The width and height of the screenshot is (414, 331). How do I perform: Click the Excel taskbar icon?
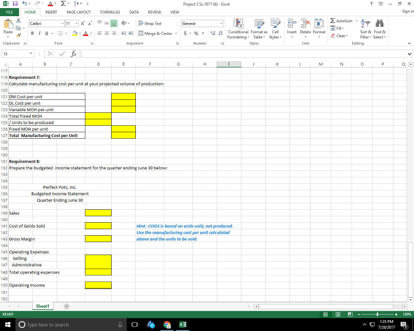(x=183, y=324)
